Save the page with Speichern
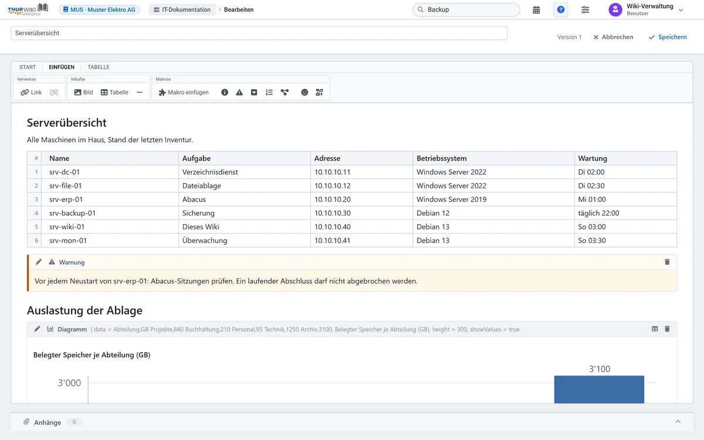Viewport: 704px width, 440px height. [x=667, y=37]
